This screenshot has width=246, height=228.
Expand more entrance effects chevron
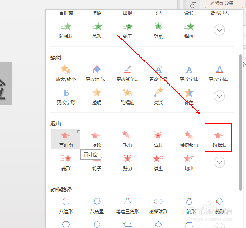[219, 30]
